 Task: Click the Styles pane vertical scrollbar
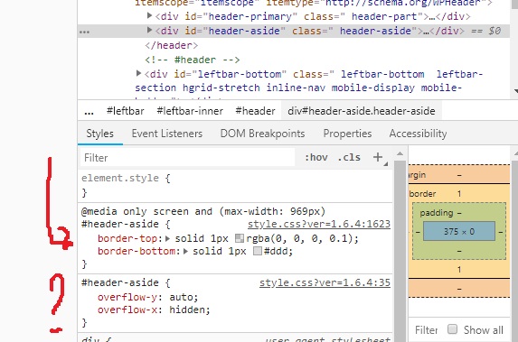400,251
